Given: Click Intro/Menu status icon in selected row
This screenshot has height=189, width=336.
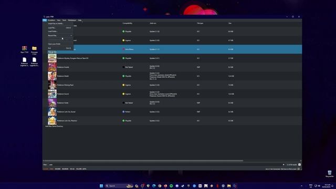Looking at the screenshot, I should click(x=123, y=49).
